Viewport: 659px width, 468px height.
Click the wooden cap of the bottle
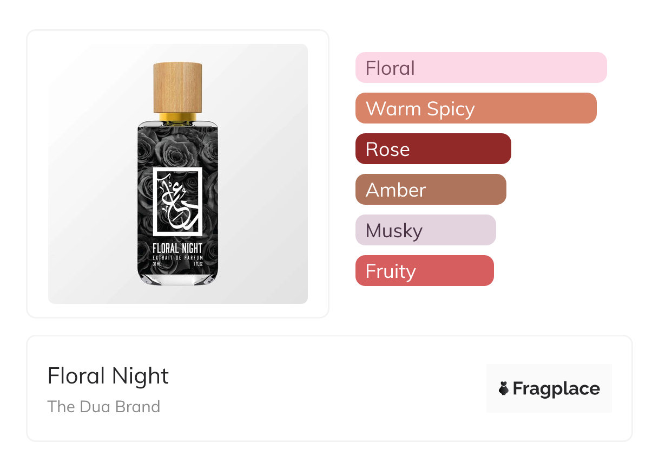[x=177, y=88]
